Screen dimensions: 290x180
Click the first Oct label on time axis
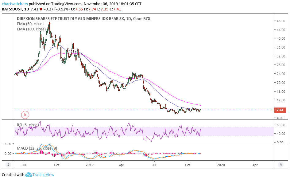57,165
